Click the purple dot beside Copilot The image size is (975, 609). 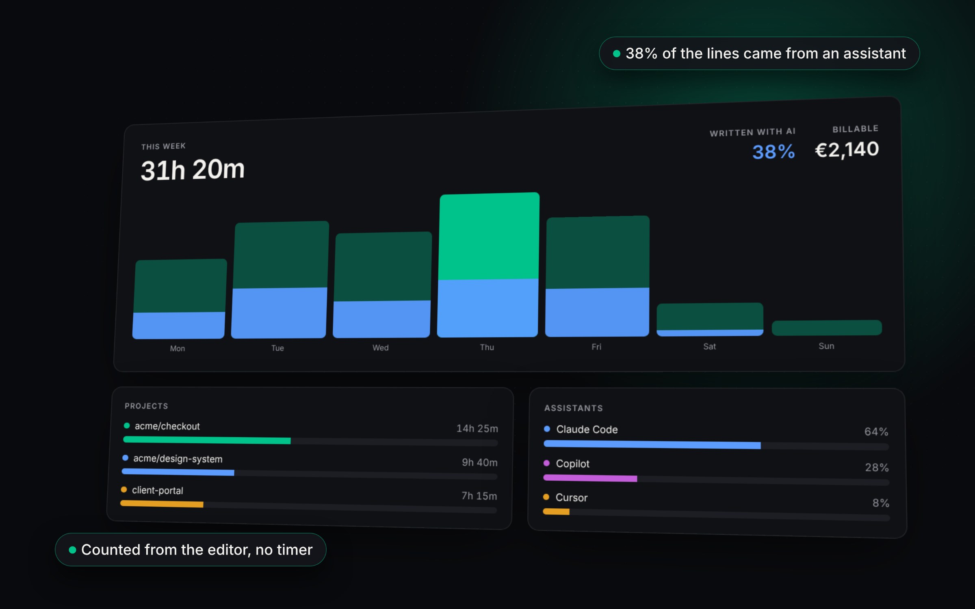tap(546, 463)
